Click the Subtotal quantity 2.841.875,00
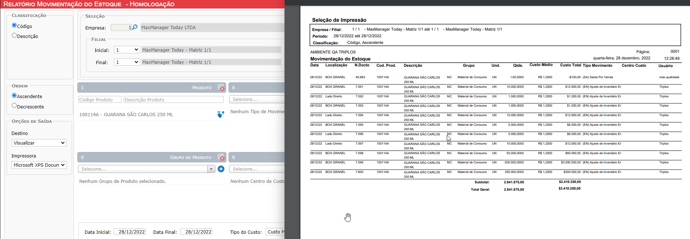Image resolution: width=690 pixels, height=239 pixels. (514, 182)
